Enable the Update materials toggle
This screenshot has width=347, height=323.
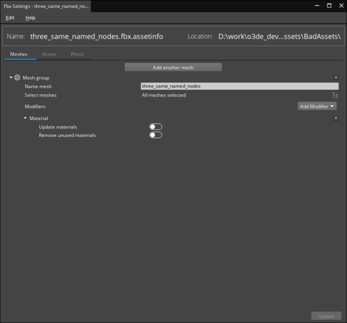point(156,127)
